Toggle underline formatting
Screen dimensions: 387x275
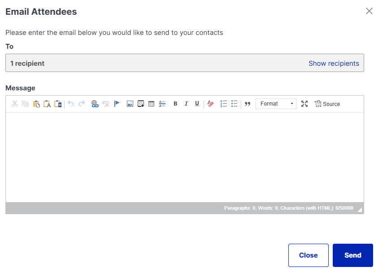[x=197, y=104]
